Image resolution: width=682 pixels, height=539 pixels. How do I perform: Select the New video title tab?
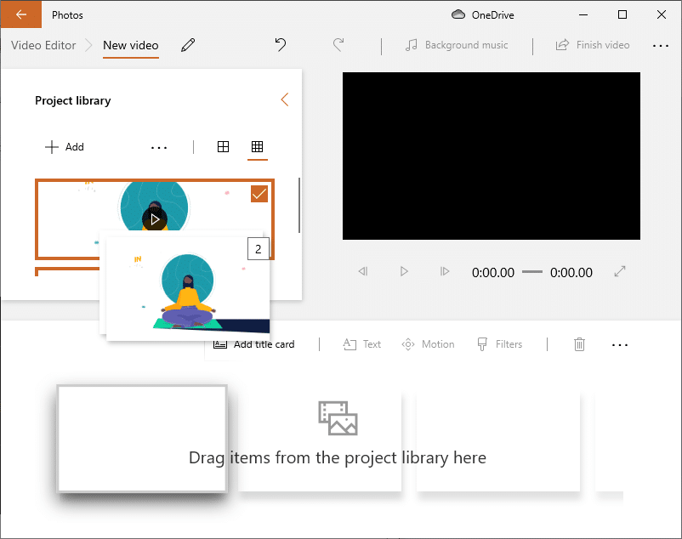click(130, 45)
